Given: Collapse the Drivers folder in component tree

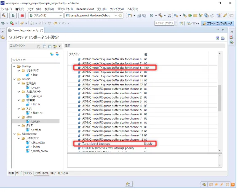Looking at the screenshot, I should [x=14, y=79].
